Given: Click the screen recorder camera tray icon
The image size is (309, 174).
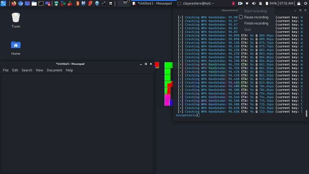Looking at the screenshot, I should [x=240, y=3].
